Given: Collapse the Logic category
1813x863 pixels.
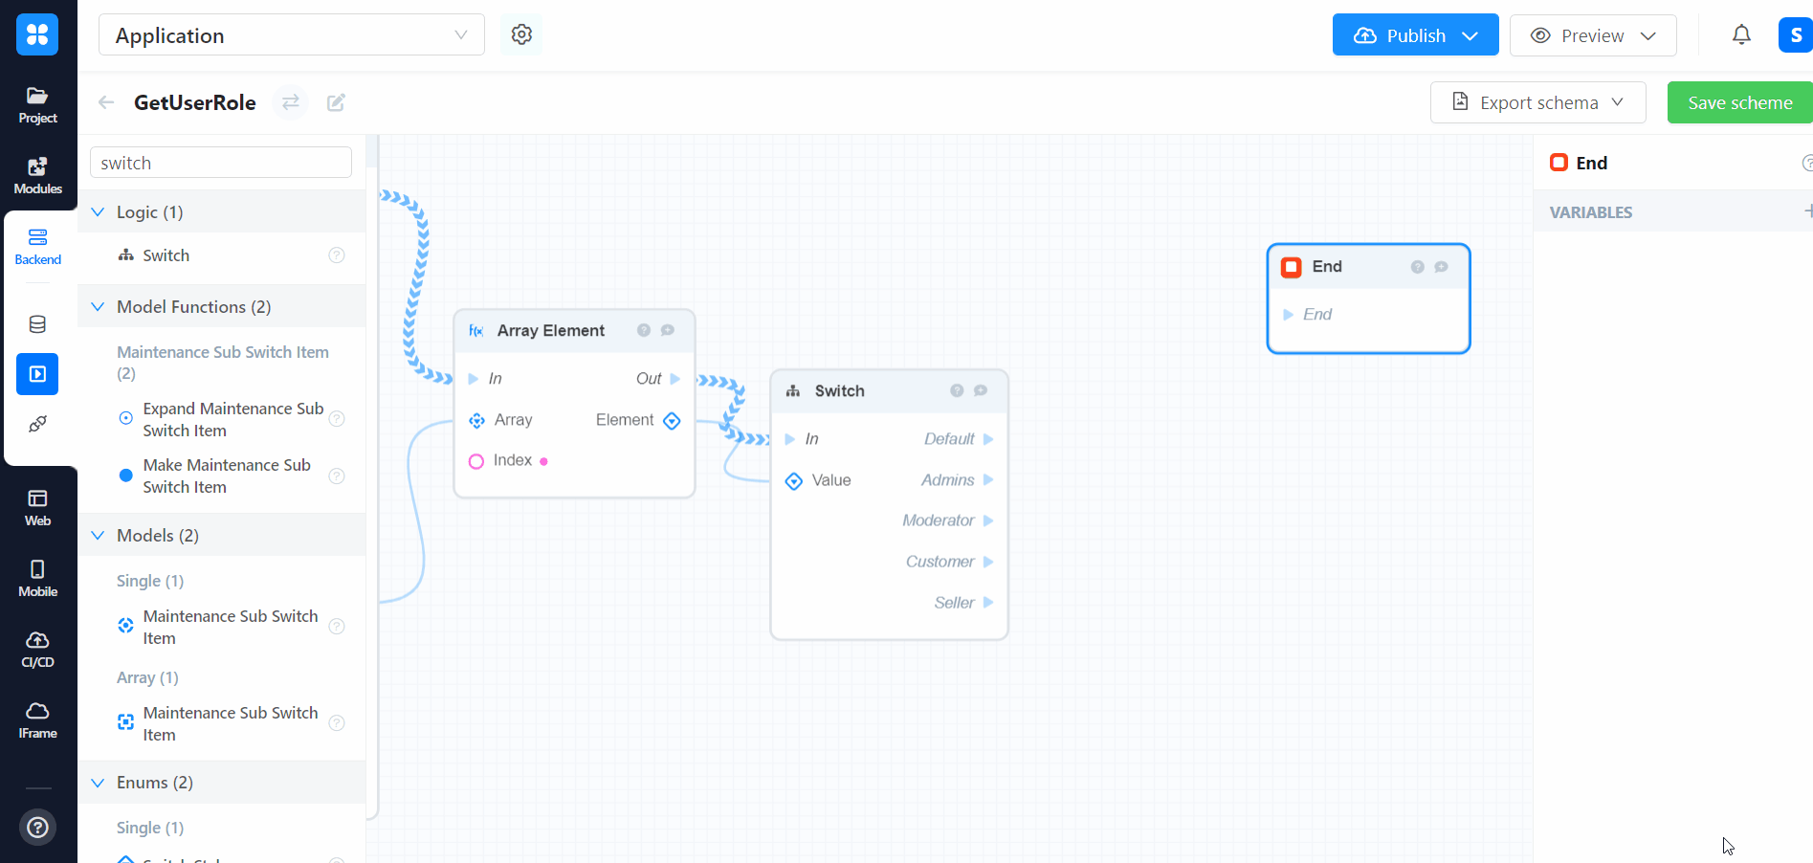Looking at the screenshot, I should (x=98, y=212).
